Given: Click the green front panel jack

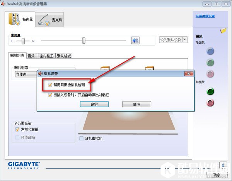Looking at the screenshot, I should (210, 92).
